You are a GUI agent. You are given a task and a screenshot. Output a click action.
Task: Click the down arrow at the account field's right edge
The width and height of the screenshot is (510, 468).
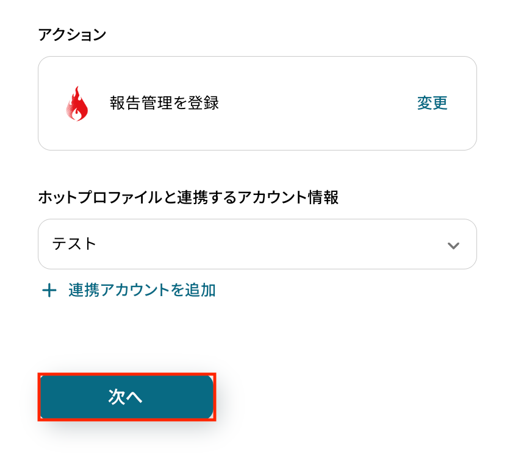pos(453,246)
